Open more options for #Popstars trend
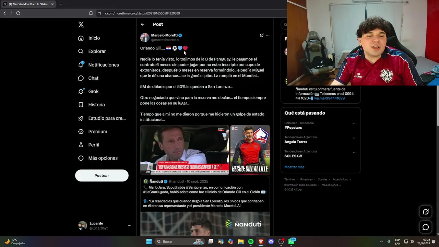439x247 pixels. [355, 124]
